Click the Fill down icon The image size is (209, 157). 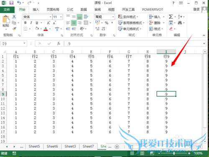[x=171, y=23]
